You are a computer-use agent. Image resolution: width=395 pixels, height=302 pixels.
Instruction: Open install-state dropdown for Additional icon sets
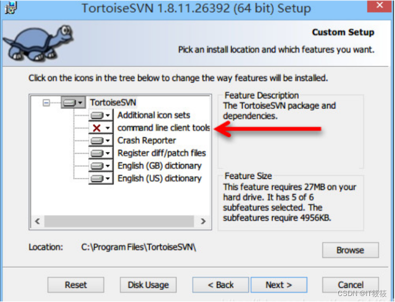(x=101, y=115)
